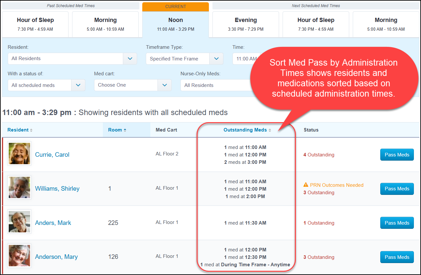Click room number 126 cell

click(x=113, y=257)
